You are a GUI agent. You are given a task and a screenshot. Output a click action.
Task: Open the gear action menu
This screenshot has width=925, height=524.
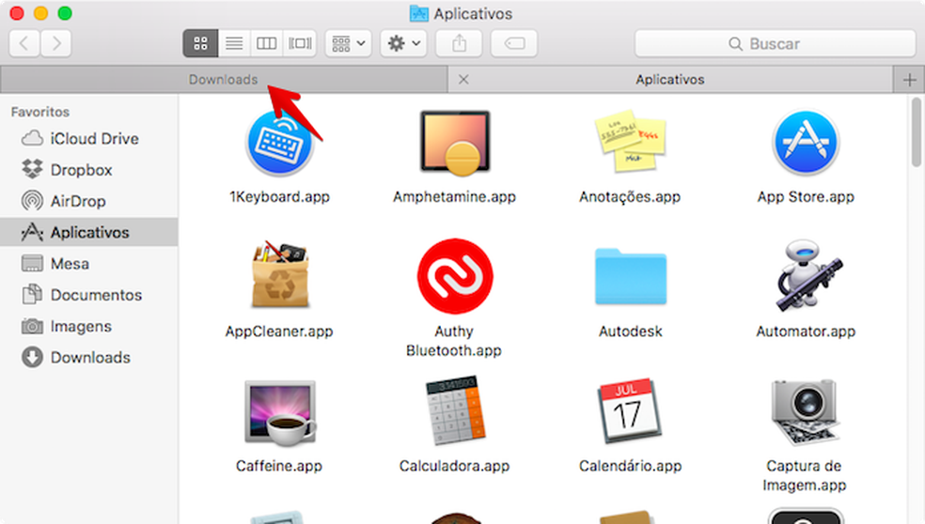click(x=403, y=43)
